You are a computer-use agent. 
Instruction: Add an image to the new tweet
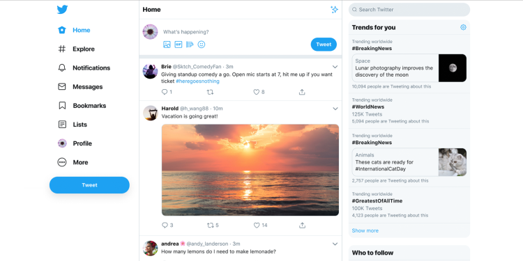pyautogui.click(x=167, y=45)
